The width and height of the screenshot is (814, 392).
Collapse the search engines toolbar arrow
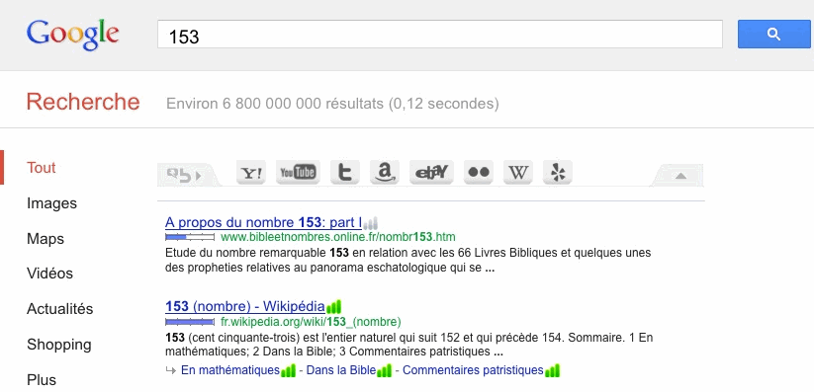(680, 176)
